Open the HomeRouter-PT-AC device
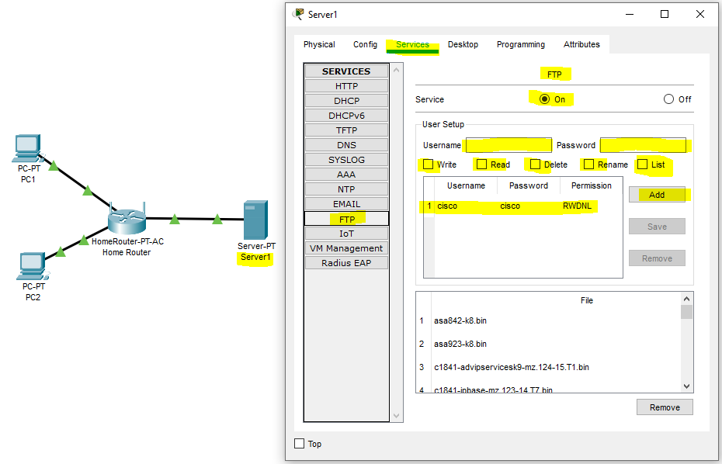Screen dimensions: 722x464 [x=128, y=221]
